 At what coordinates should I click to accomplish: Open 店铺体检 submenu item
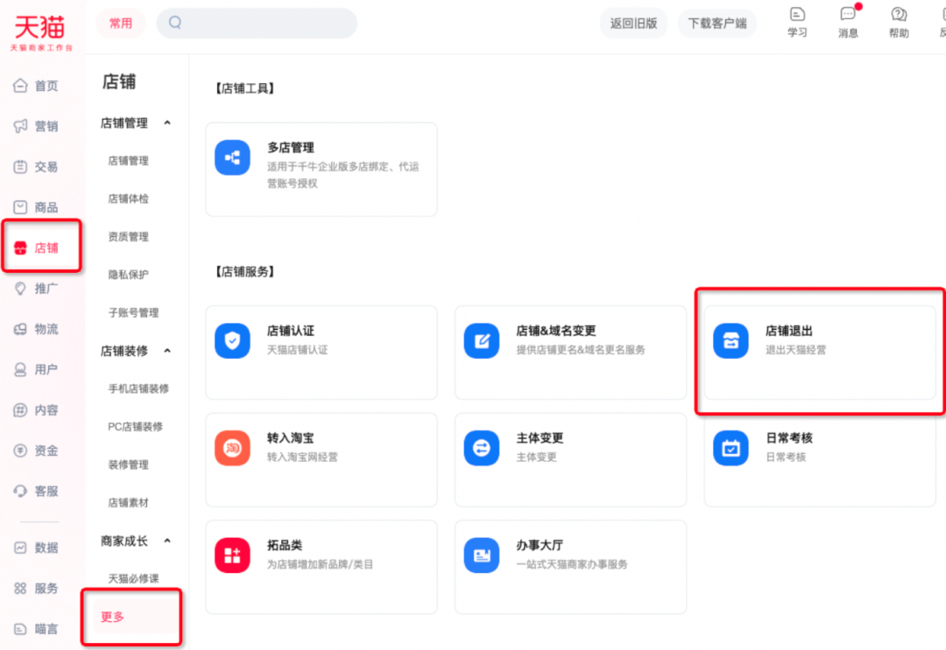(x=128, y=199)
